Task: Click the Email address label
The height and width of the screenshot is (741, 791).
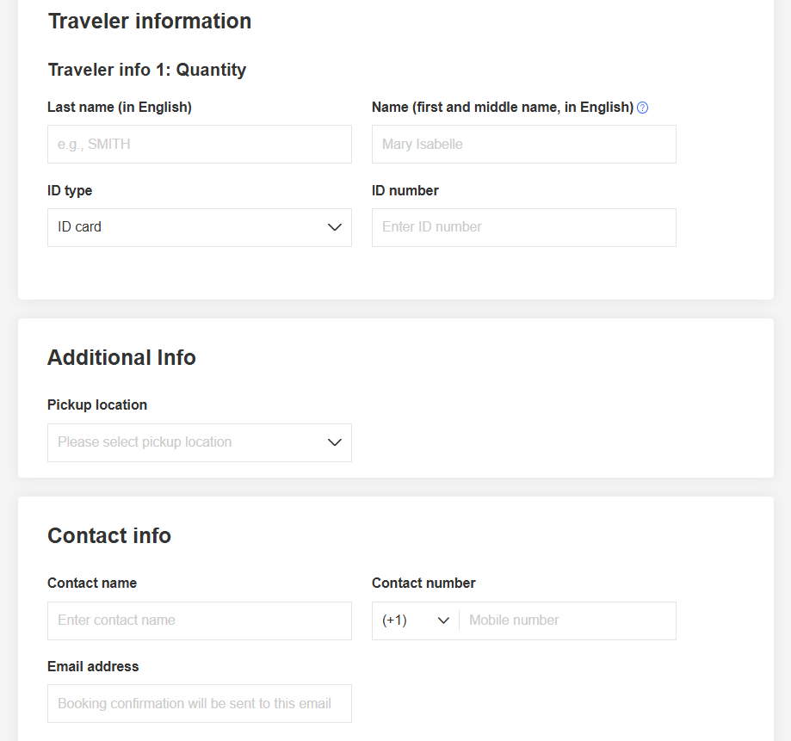Action: pyautogui.click(x=93, y=666)
